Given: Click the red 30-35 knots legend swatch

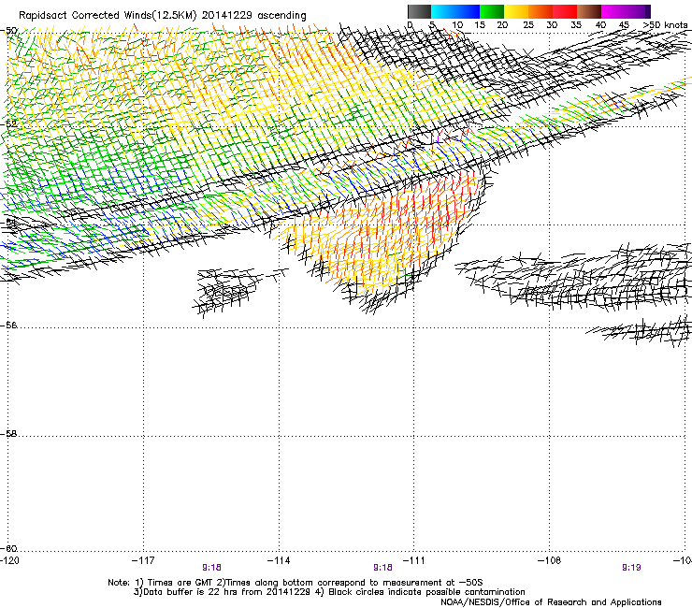Looking at the screenshot, I should click(x=565, y=11).
